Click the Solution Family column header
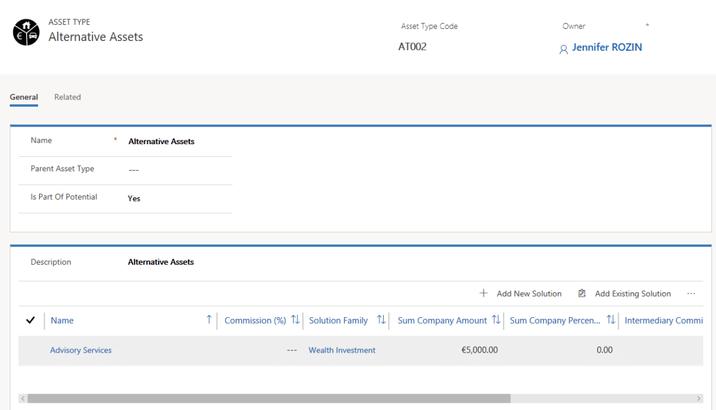This screenshot has height=410, width=716. (338, 321)
